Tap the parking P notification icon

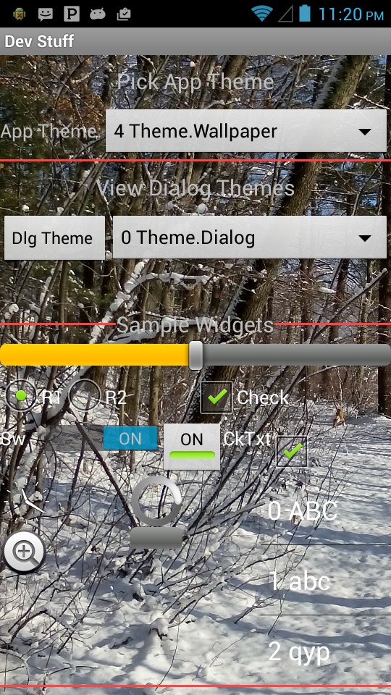pyautogui.click(x=72, y=14)
